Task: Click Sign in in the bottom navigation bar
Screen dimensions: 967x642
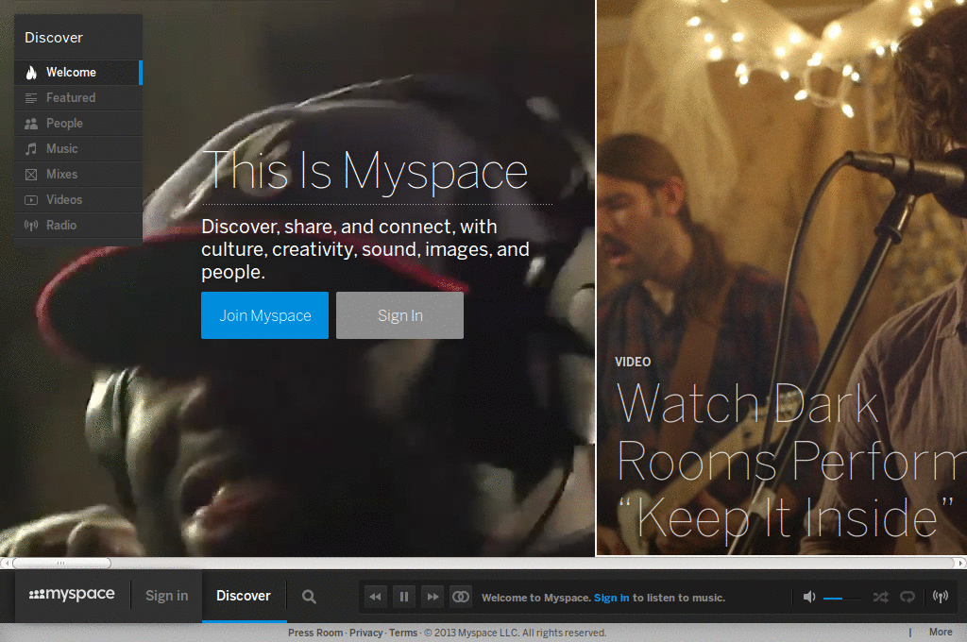Action: coord(166,596)
